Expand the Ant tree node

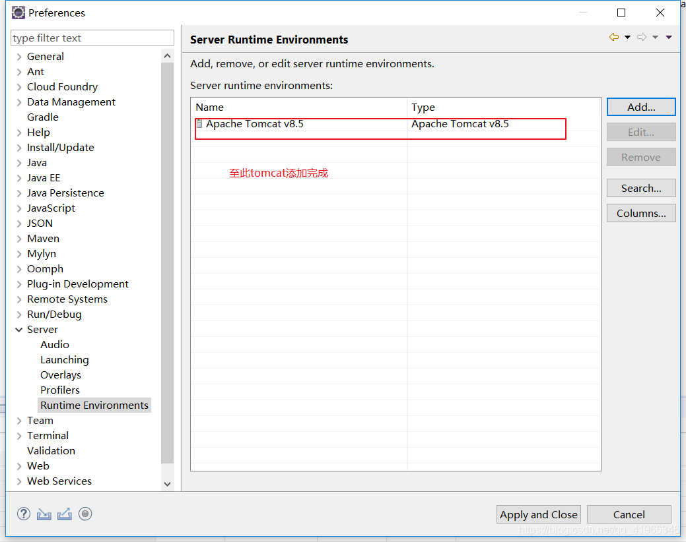click(x=18, y=72)
